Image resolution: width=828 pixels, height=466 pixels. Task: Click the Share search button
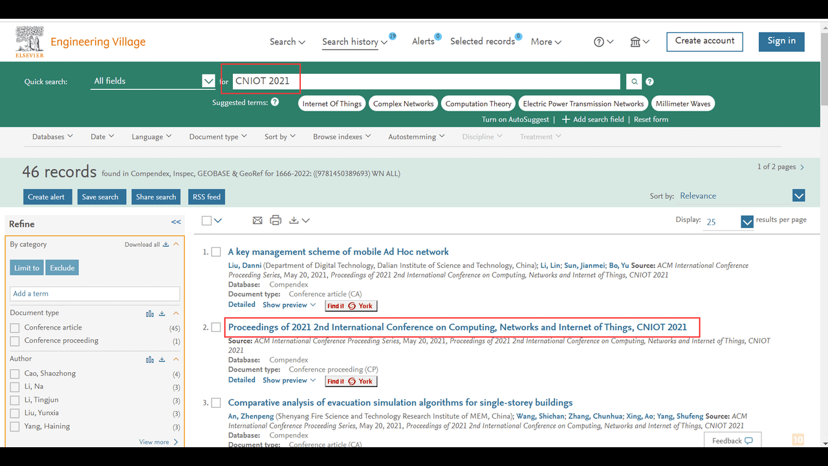point(156,197)
